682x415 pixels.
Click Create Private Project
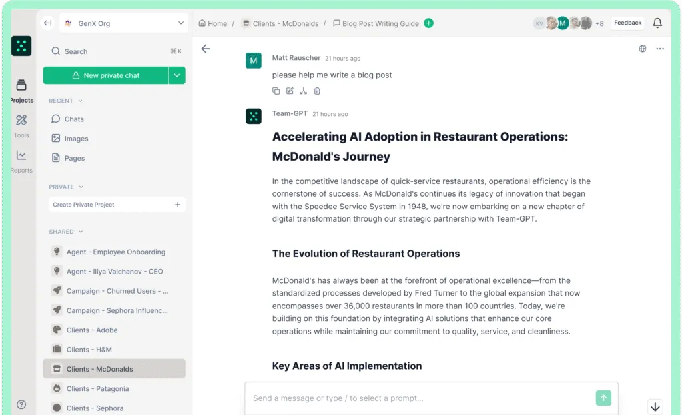(117, 205)
